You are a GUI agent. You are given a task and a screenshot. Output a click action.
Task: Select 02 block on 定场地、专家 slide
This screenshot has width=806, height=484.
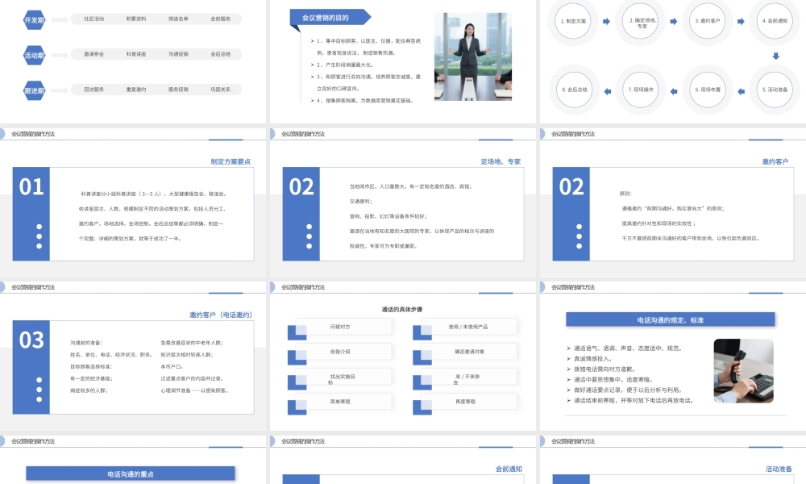[x=301, y=214]
